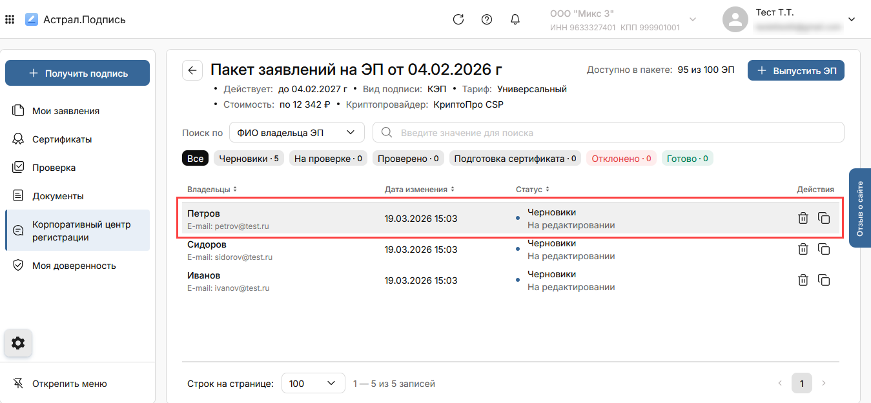Go to Моя доверенность section
Viewport: 871px width, 403px height.
74,266
